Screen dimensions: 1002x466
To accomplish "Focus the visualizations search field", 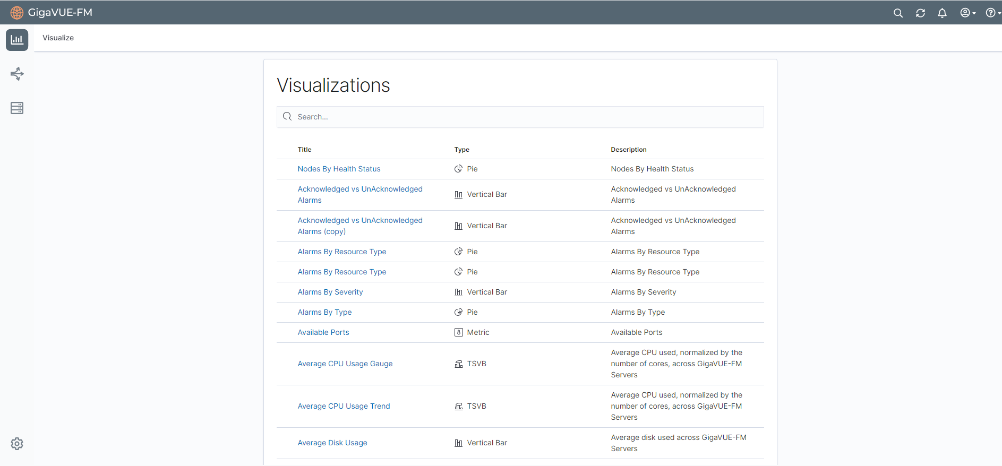I will click(520, 117).
